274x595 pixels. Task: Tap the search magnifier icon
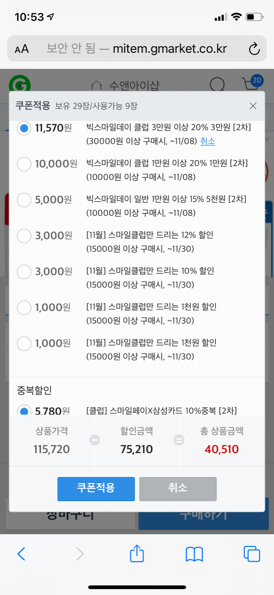click(217, 84)
